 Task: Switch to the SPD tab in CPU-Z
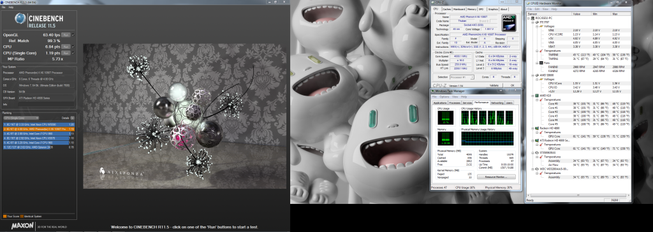coord(481,9)
